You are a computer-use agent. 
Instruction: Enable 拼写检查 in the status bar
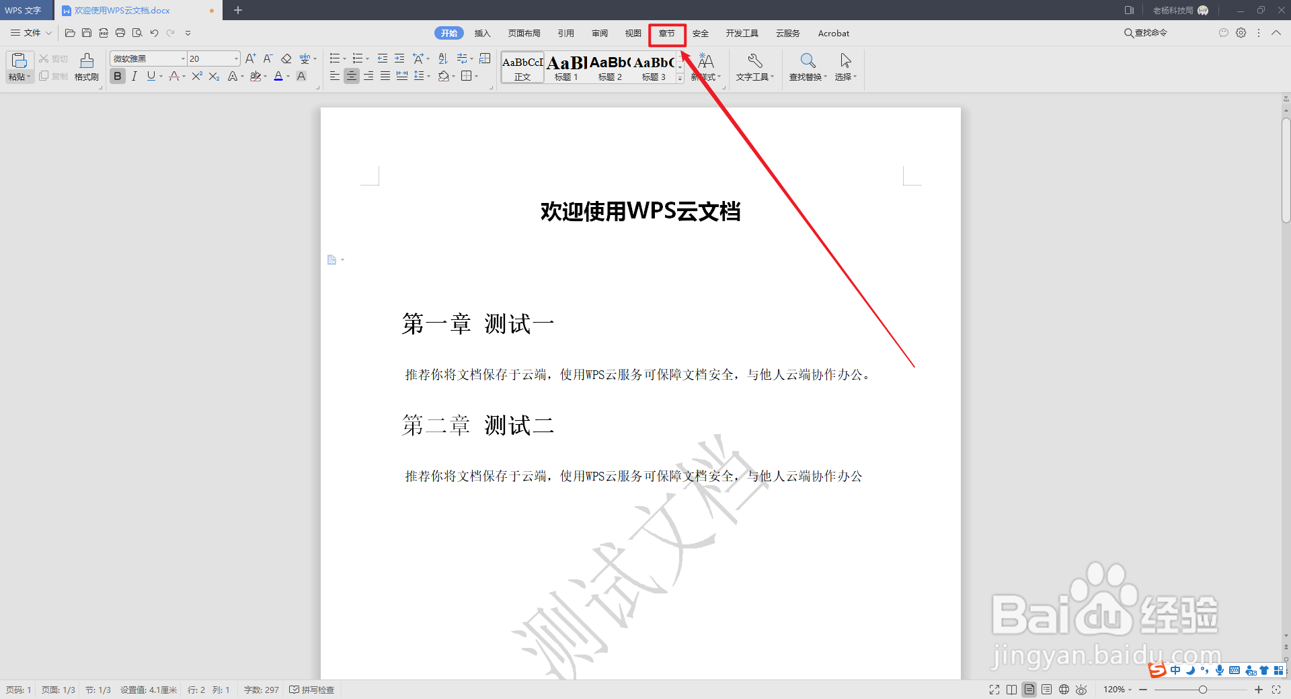(x=311, y=690)
